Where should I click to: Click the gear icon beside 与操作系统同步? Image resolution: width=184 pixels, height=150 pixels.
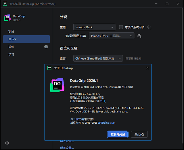click(149, 27)
